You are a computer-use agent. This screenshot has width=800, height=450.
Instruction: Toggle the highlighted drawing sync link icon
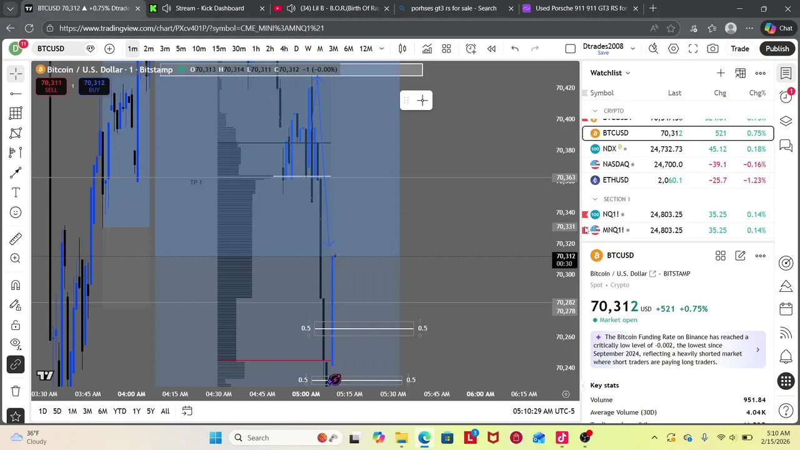point(16,364)
